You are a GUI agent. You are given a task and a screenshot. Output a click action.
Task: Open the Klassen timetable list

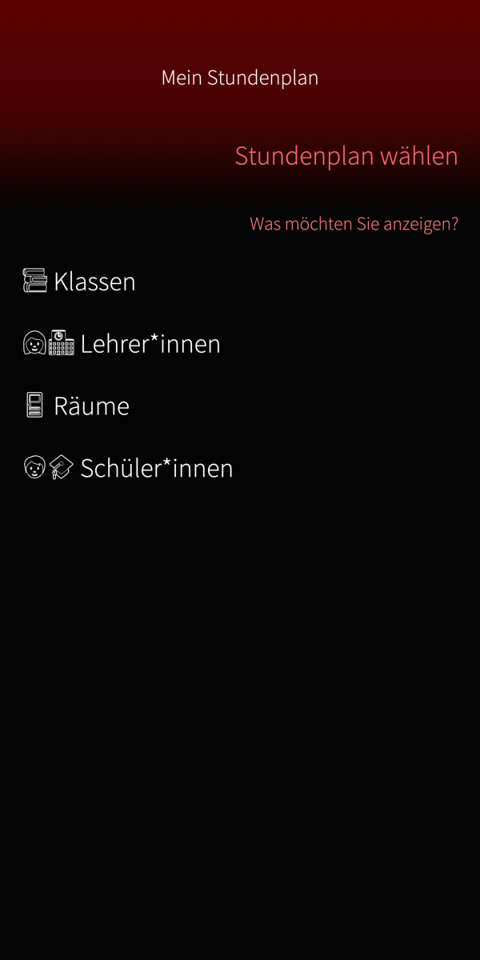(240, 281)
